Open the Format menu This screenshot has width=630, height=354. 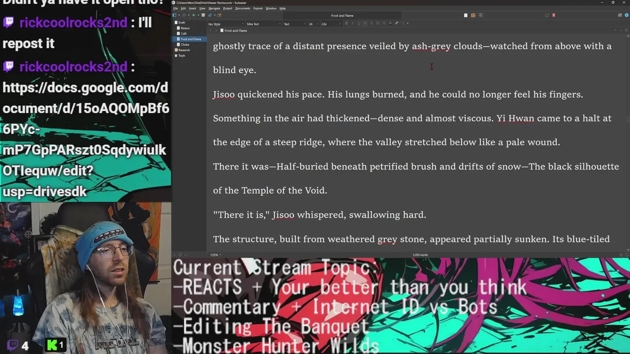tap(258, 8)
